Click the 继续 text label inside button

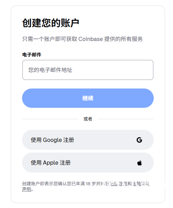88,98
